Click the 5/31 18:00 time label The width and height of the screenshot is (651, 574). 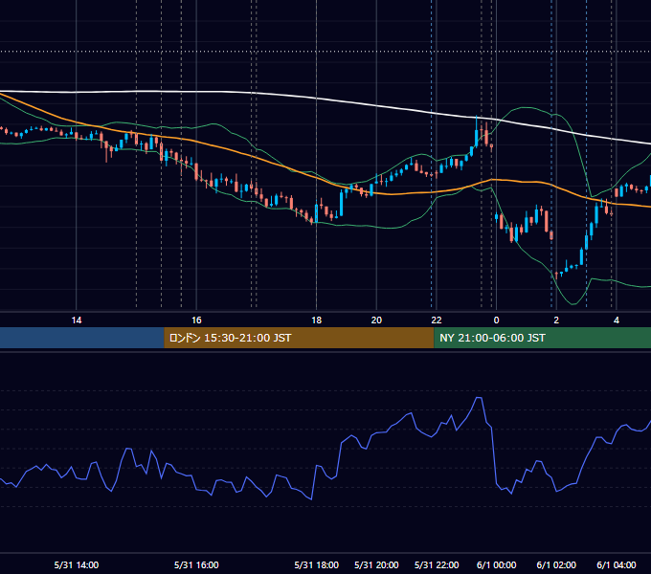pyautogui.click(x=316, y=564)
